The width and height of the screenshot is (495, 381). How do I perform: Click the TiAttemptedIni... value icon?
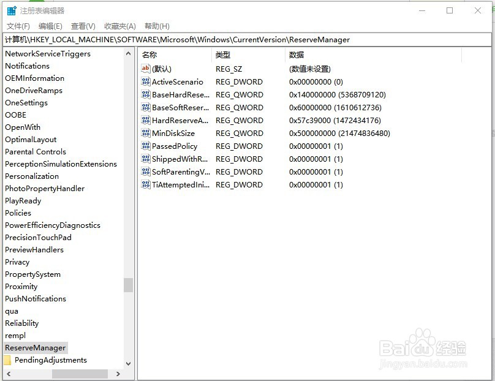coord(146,184)
